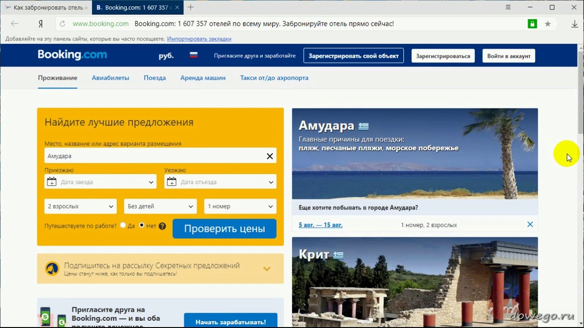This screenshot has height=328, width=584.
Task: Switch to the Поезда tab
Action: click(x=155, y=78)
